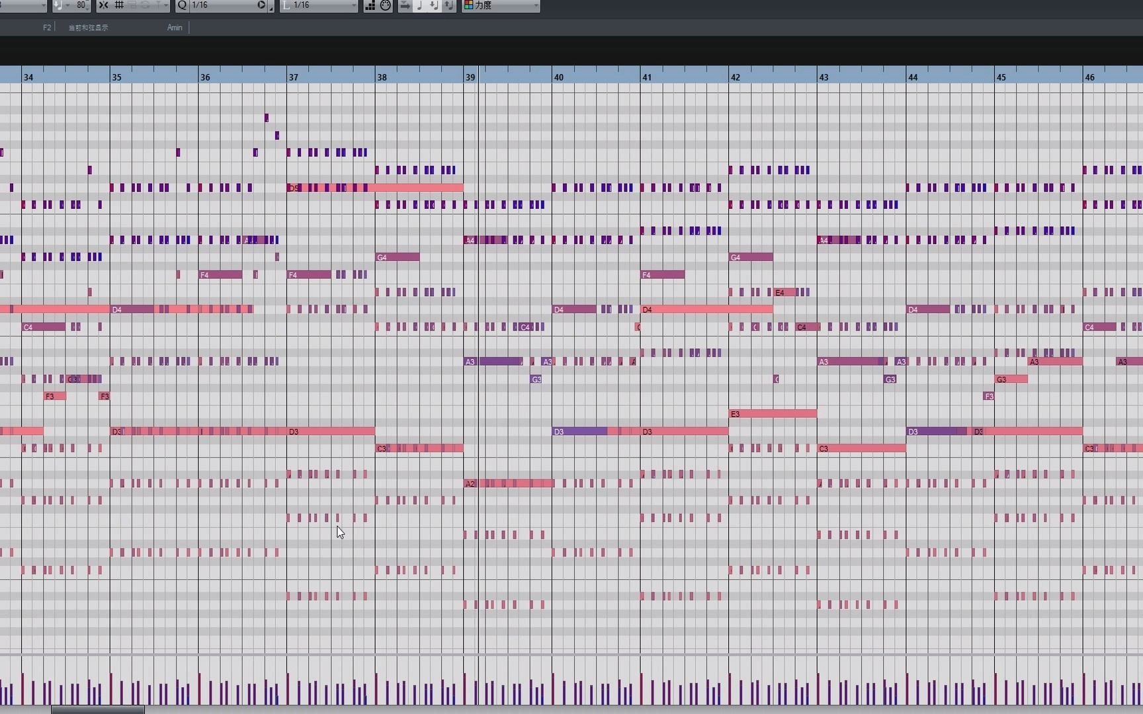
Task: Toggle record note-on velocity icon
Action: (x=434, y=5)
